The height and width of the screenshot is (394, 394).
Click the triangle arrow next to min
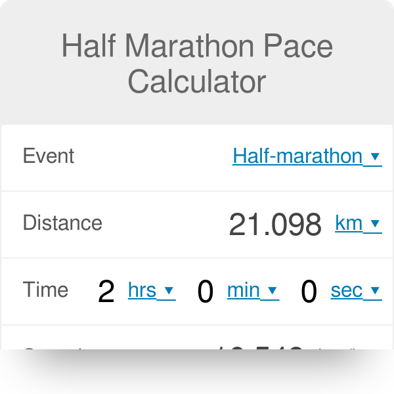click(x=272, y=291)
